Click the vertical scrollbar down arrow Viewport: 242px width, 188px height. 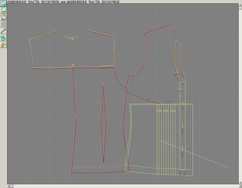240,183
